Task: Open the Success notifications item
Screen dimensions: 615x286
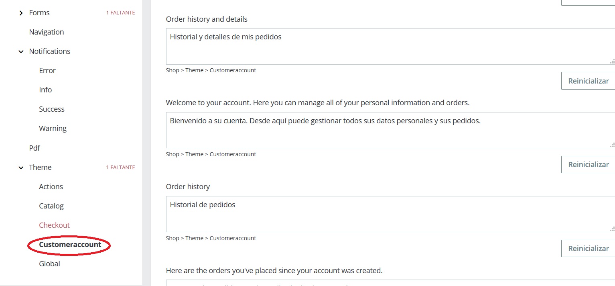Action: (52, 109)
